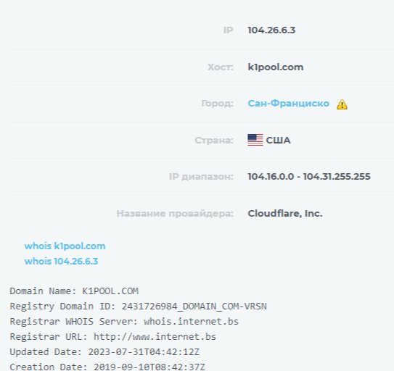Viewport: 394px width, 371px height.
Task: Click the host value k1pool.com
Action: point(276,67)
